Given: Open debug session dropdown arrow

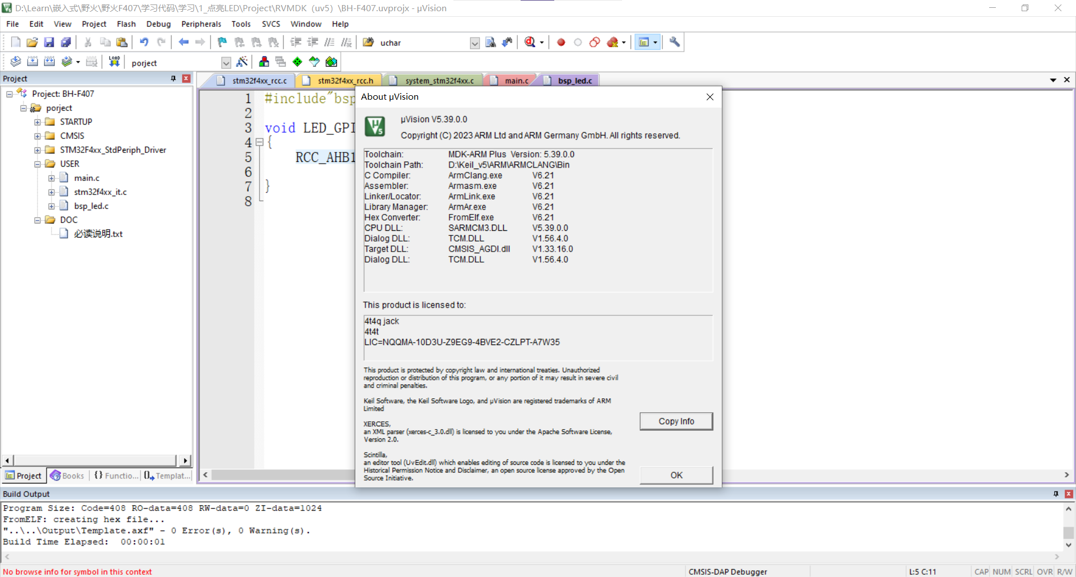Looking at the screenshot, I should [x=542, y=43].
